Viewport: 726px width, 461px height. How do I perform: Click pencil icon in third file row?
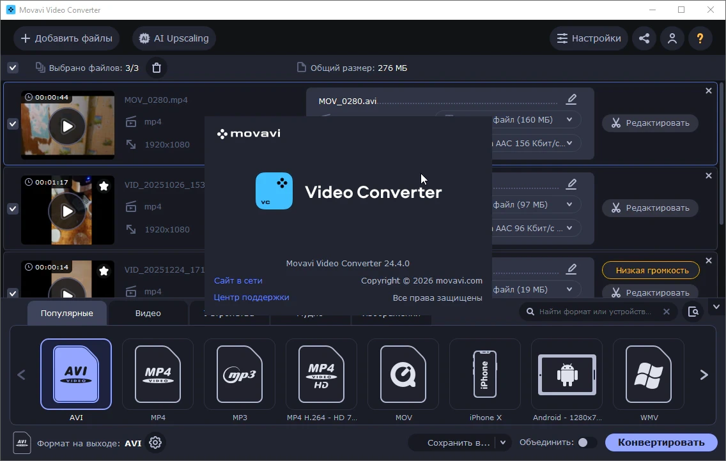coord(571,269)
